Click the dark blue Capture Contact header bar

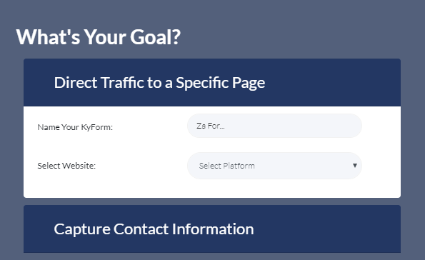click(x=212, y=229)
